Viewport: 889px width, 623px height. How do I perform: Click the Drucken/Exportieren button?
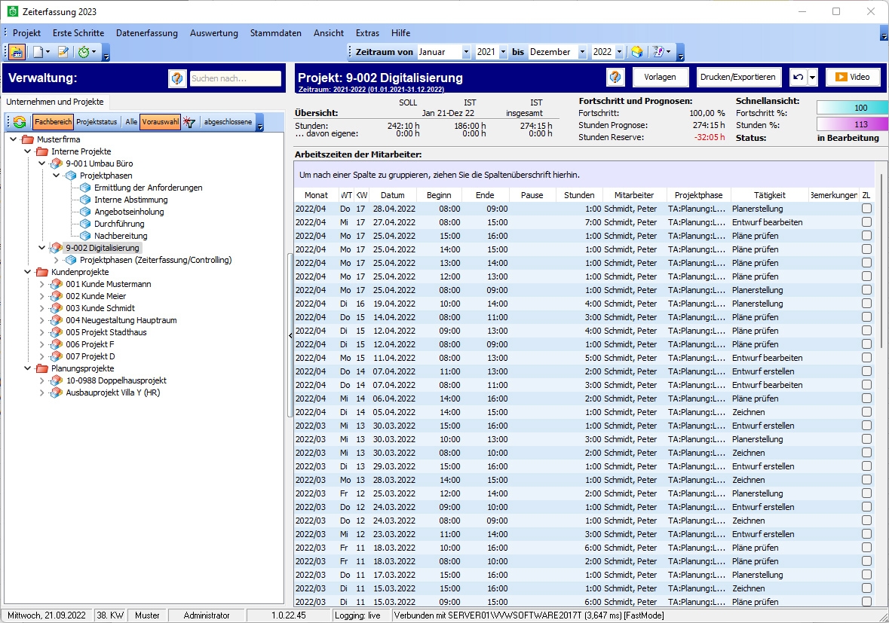[737, 77]
